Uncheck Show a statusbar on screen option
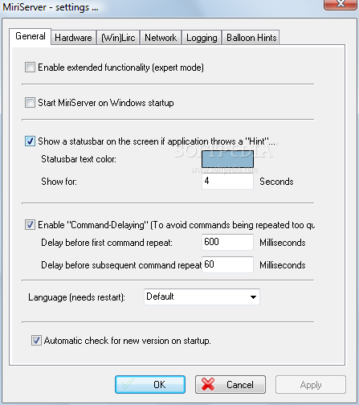Image resolution: width=359 pixels, height=405 pixels. (x=30, y=141)
